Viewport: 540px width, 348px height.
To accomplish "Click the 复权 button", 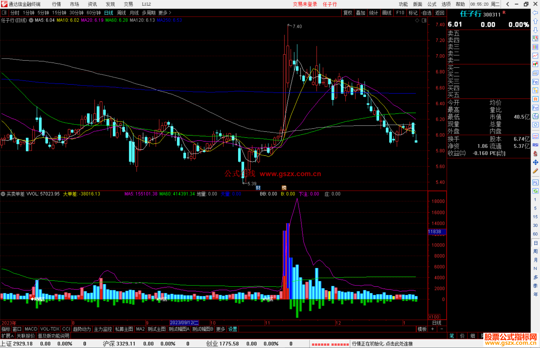I will coord(347,13).
